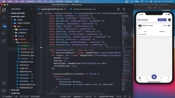The height and width of the screenshot is (98, 175).
Task: Click the feedback icon in status bar
Action: [x=125, y=96]
